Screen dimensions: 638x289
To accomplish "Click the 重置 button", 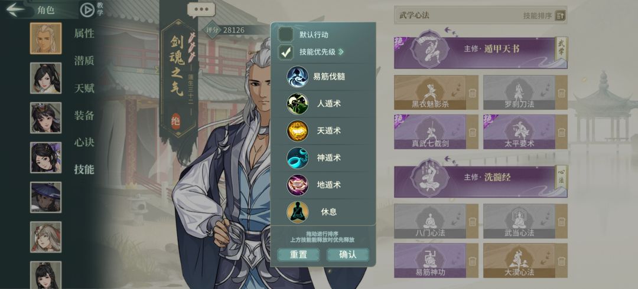I will [298, 254].
